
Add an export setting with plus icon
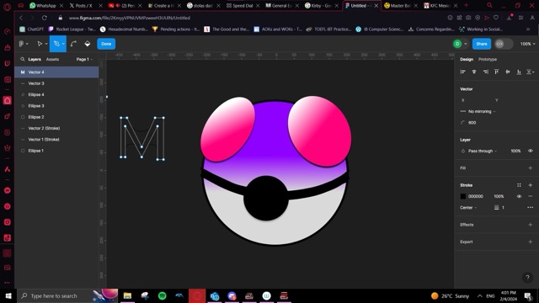(x=530, y=242)
